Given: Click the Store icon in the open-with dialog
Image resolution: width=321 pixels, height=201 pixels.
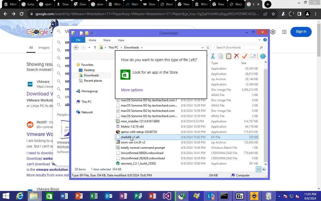Looking at the screenshot, I should [x=125, y=75].
